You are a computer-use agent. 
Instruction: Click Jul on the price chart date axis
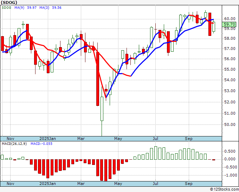point(155,139)
